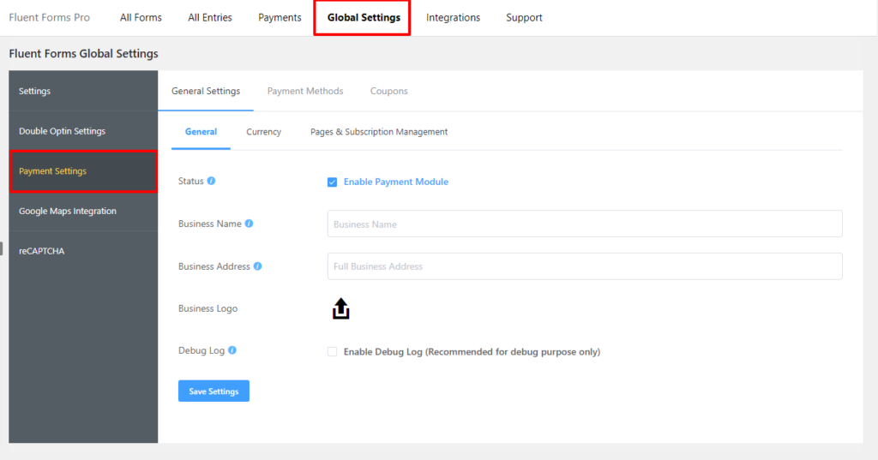Screen dimensions: 878x460
Task: Switch to the Payment Methods tab
Action: (x=305, y=91)
